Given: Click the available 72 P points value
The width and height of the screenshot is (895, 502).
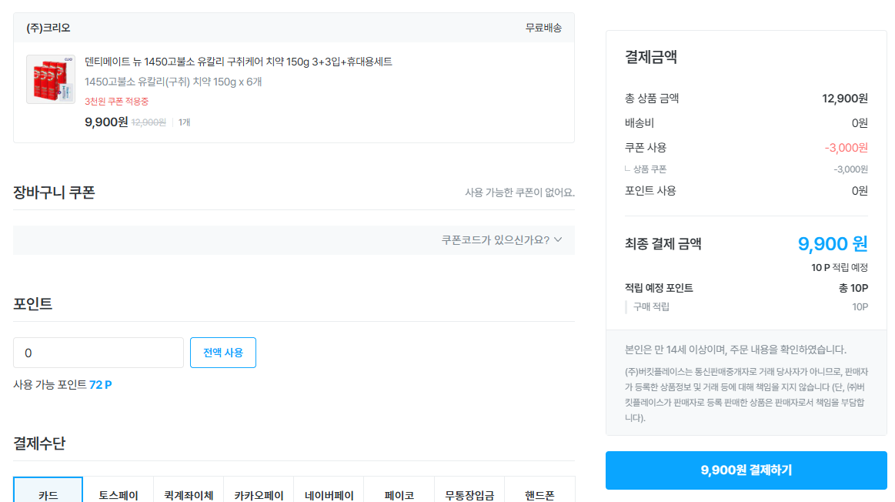Looking at the screenshot, I should pos(100,385).
